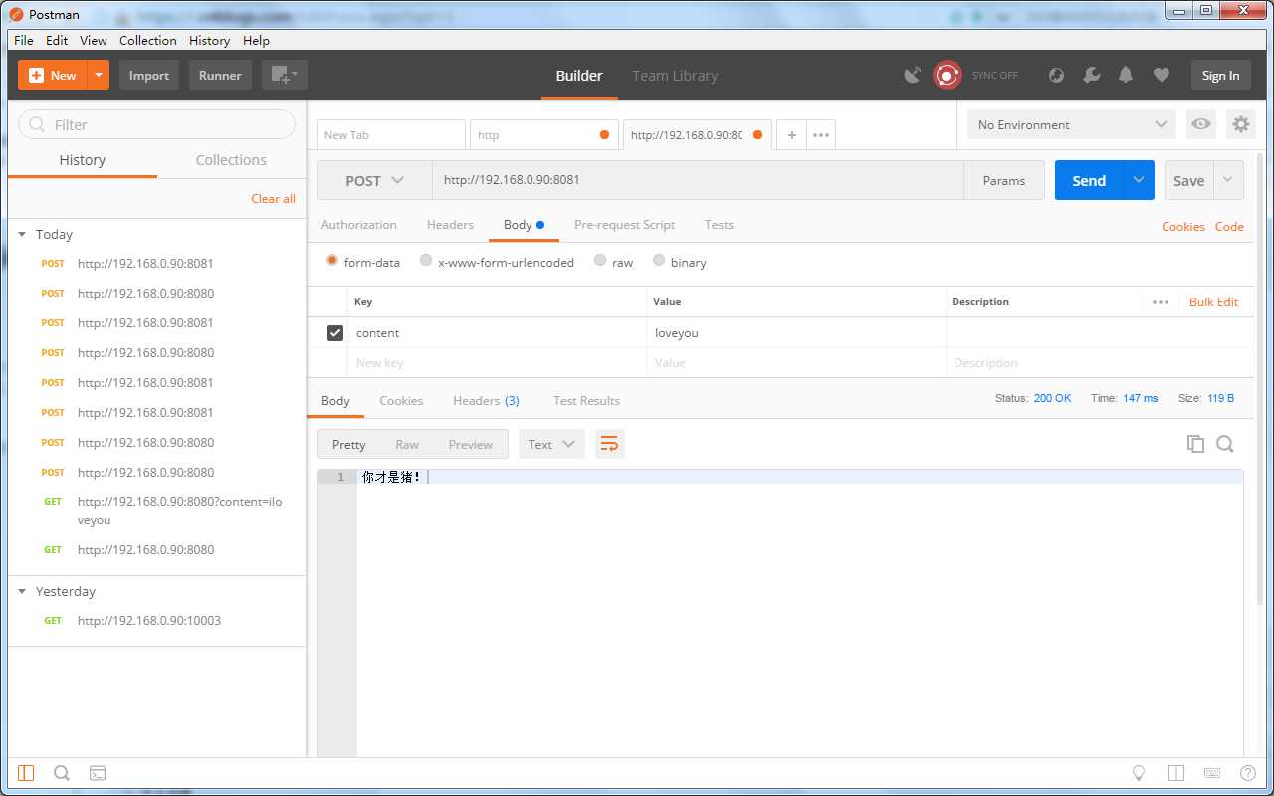The image size is (1274, 796).
Task: Click the red sync status icon
Action: 948,75
